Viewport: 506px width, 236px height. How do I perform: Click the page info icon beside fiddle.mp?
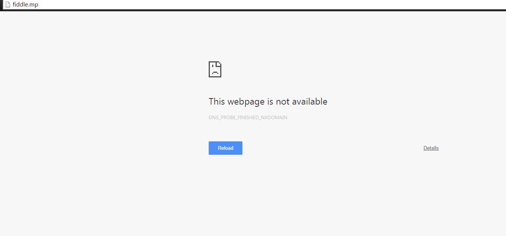coord(7,5)
